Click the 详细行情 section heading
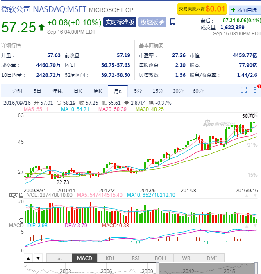The image size is (261, 274). (x=11, y=46)
